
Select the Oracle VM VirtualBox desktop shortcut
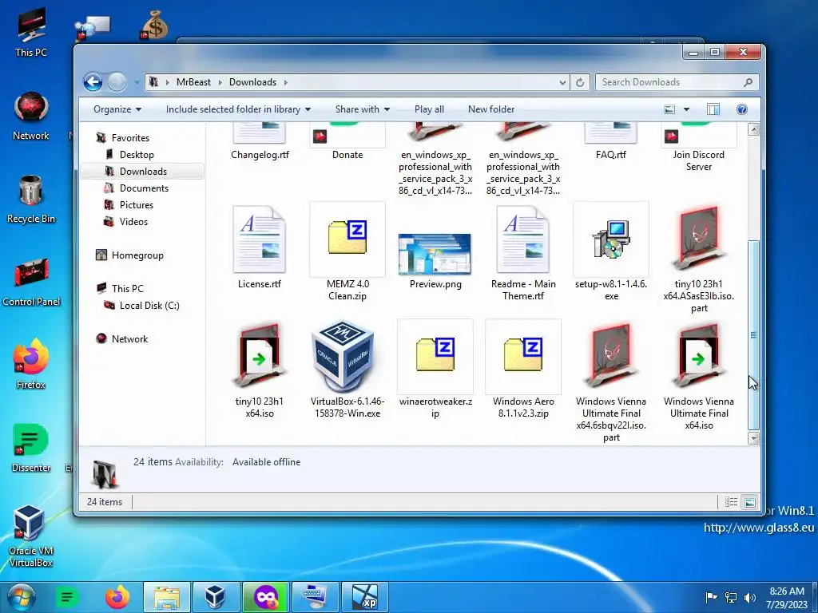[31, 537]
